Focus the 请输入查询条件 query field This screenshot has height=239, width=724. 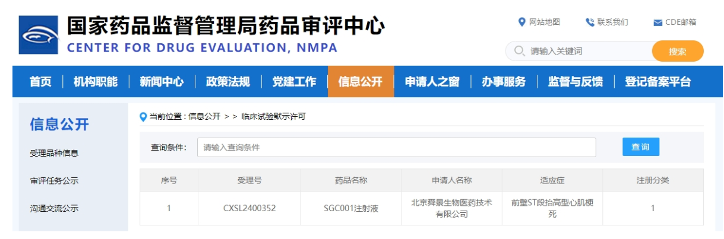[396, 147]
